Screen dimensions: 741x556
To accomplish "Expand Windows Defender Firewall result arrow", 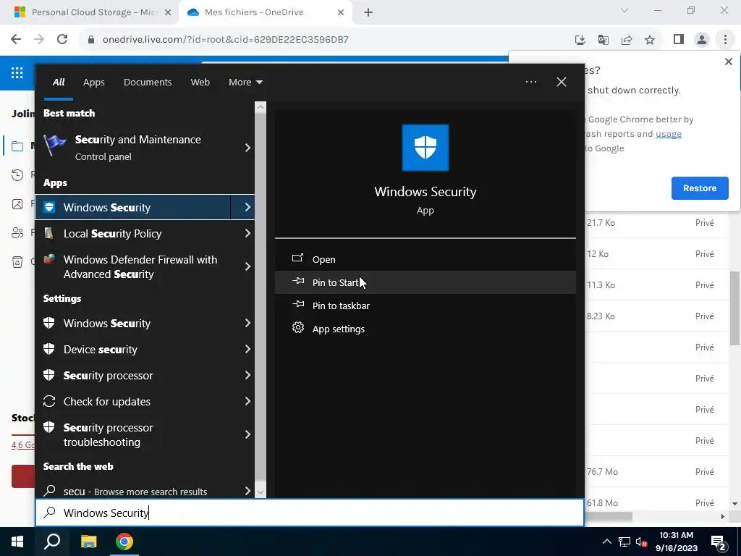I will click(x=247, y=266).
